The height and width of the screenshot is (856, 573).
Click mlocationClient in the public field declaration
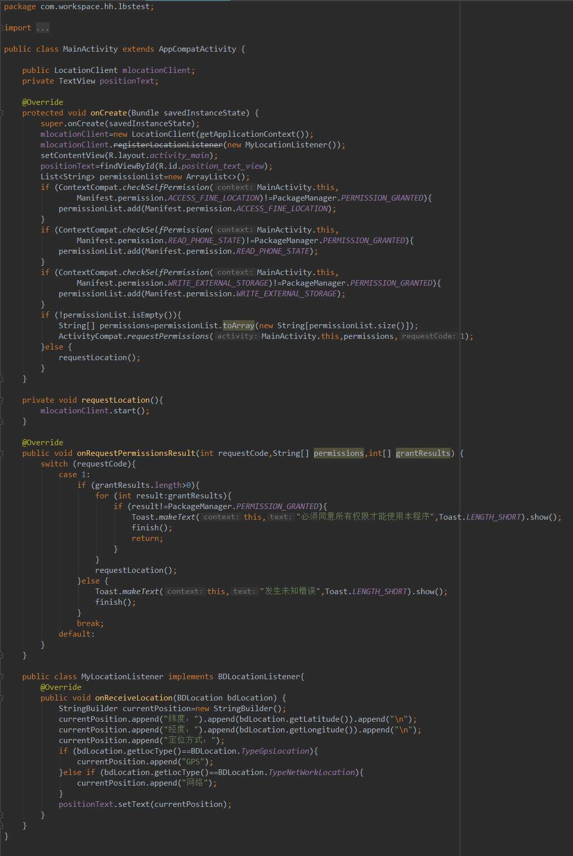coord(156,70)
